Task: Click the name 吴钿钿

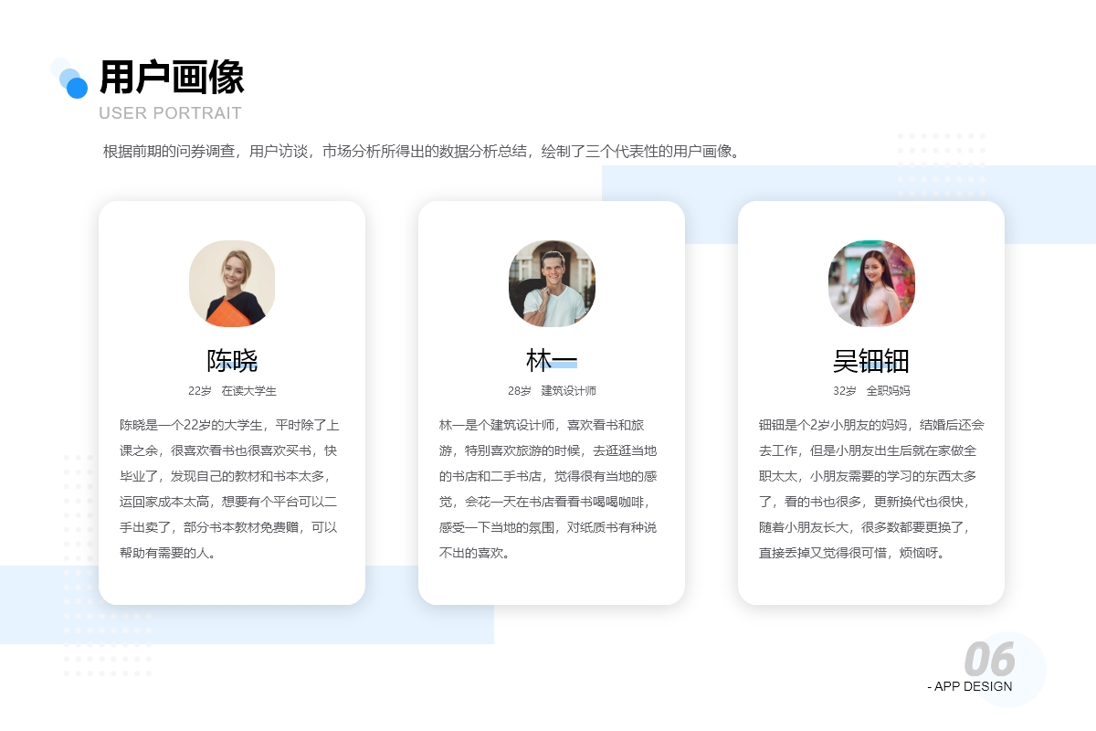Action: tap(871, 360)
